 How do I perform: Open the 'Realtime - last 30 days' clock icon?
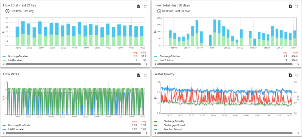[x=159, y=11]
